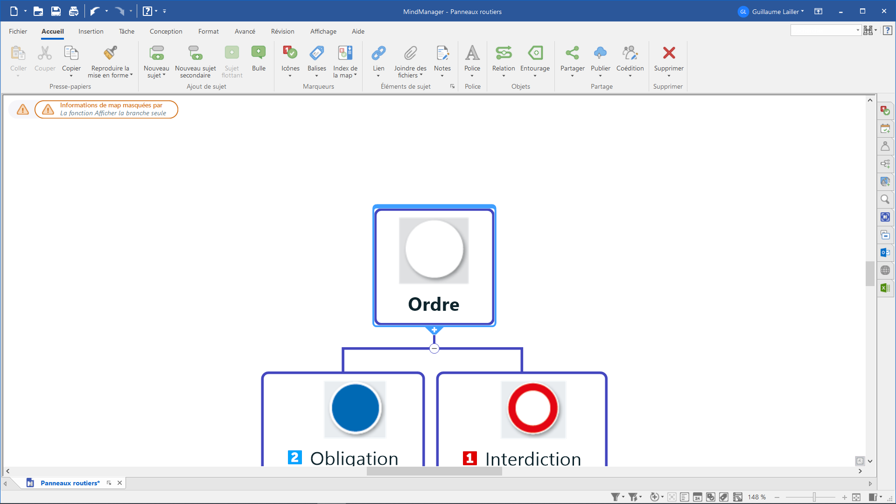
Task: Expand the Éléments de sujet dialog launcher
Action: (452, 86)
